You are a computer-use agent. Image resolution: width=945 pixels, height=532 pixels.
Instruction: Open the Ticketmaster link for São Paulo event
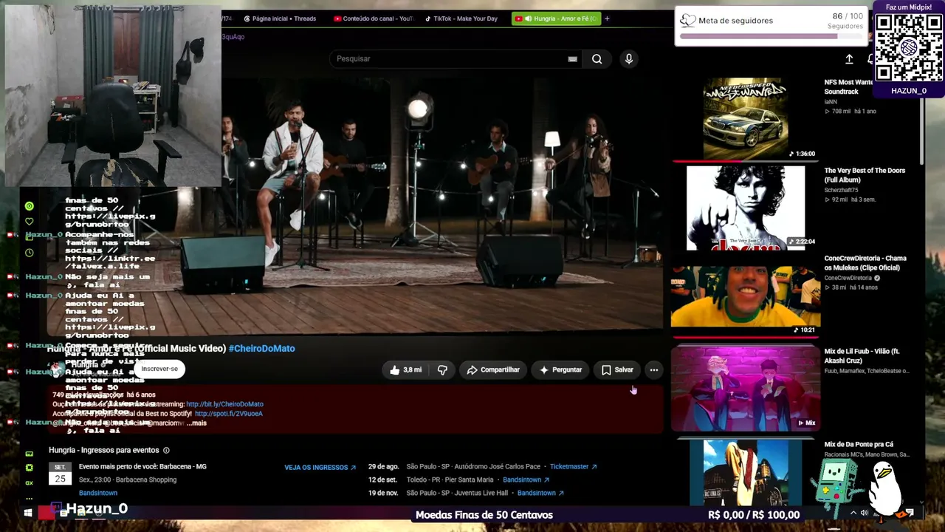574,467
